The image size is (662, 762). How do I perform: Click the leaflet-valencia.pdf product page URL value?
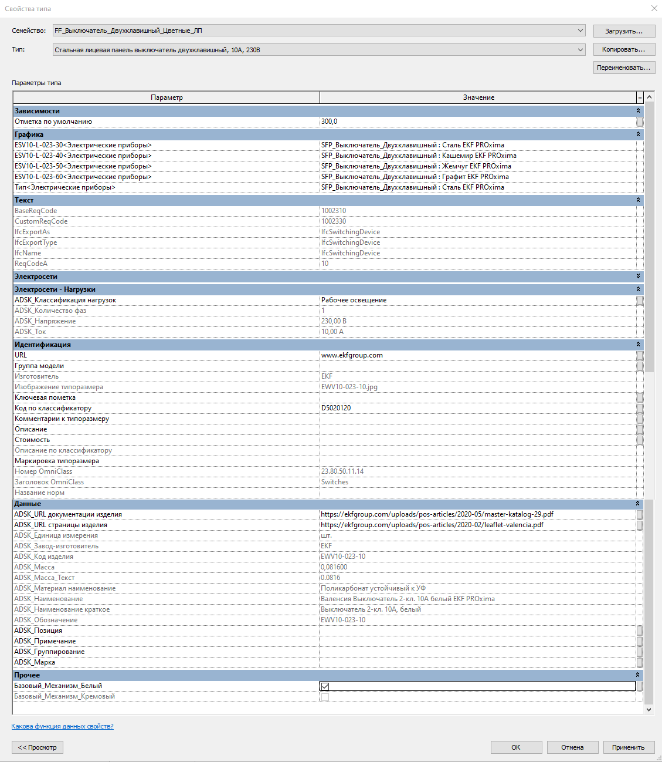(x=477, y=525)
